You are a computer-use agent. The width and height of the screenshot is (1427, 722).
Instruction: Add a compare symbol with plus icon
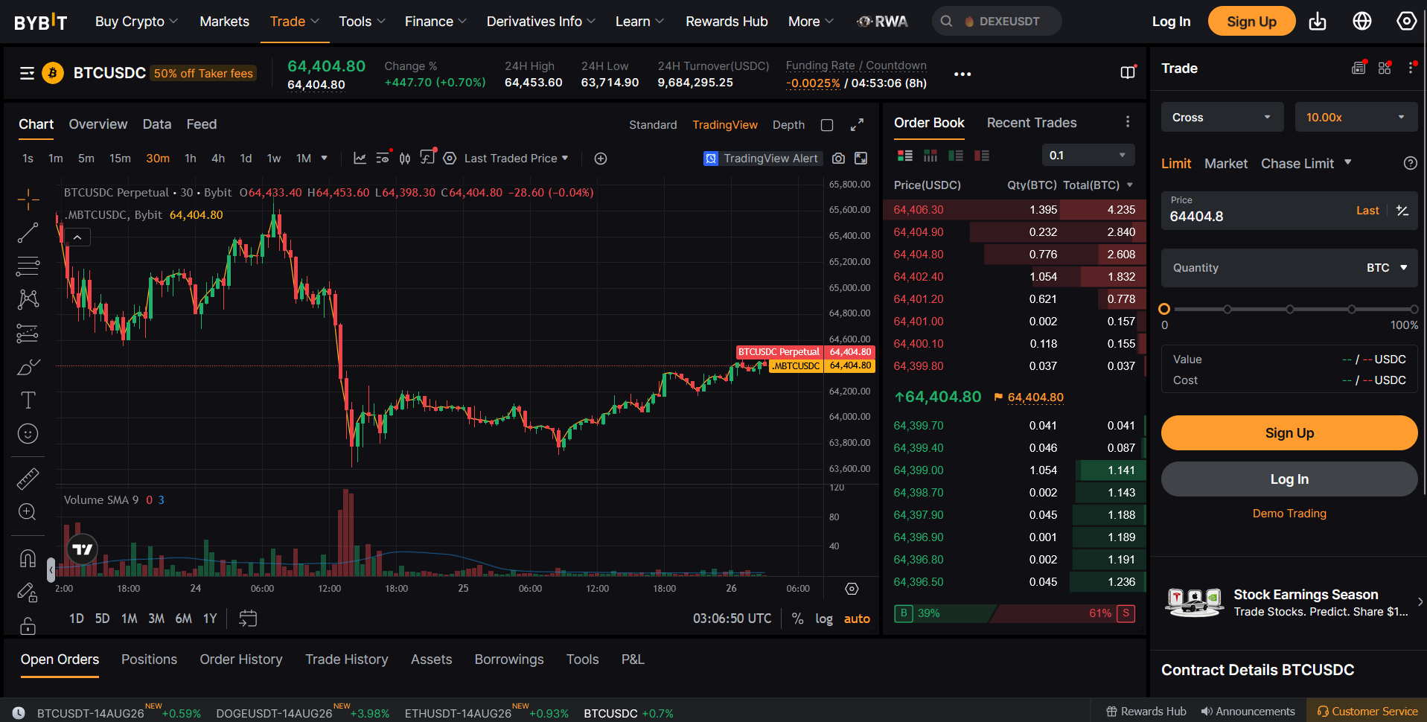point(601,159)
